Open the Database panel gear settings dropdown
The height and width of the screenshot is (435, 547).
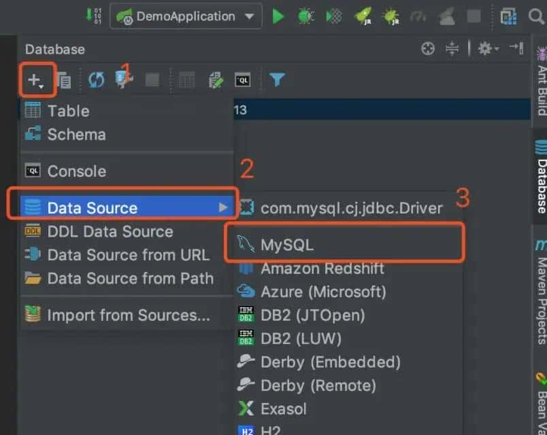tap(488, 48)
